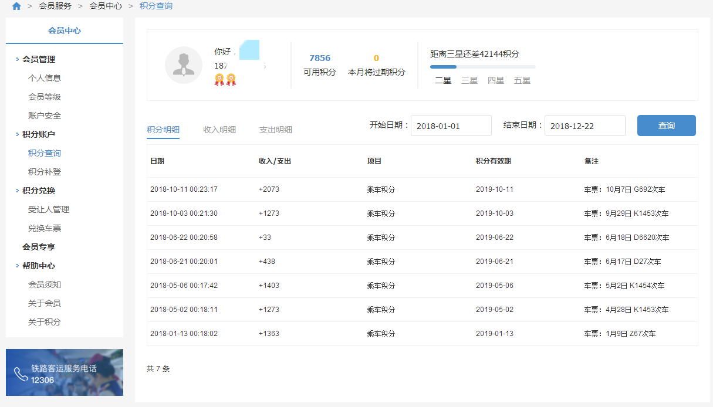Collapse the 积分账户 section
The height and width of the screenshot is (407, 713).
pyautogui.click(x=18, y=134)
